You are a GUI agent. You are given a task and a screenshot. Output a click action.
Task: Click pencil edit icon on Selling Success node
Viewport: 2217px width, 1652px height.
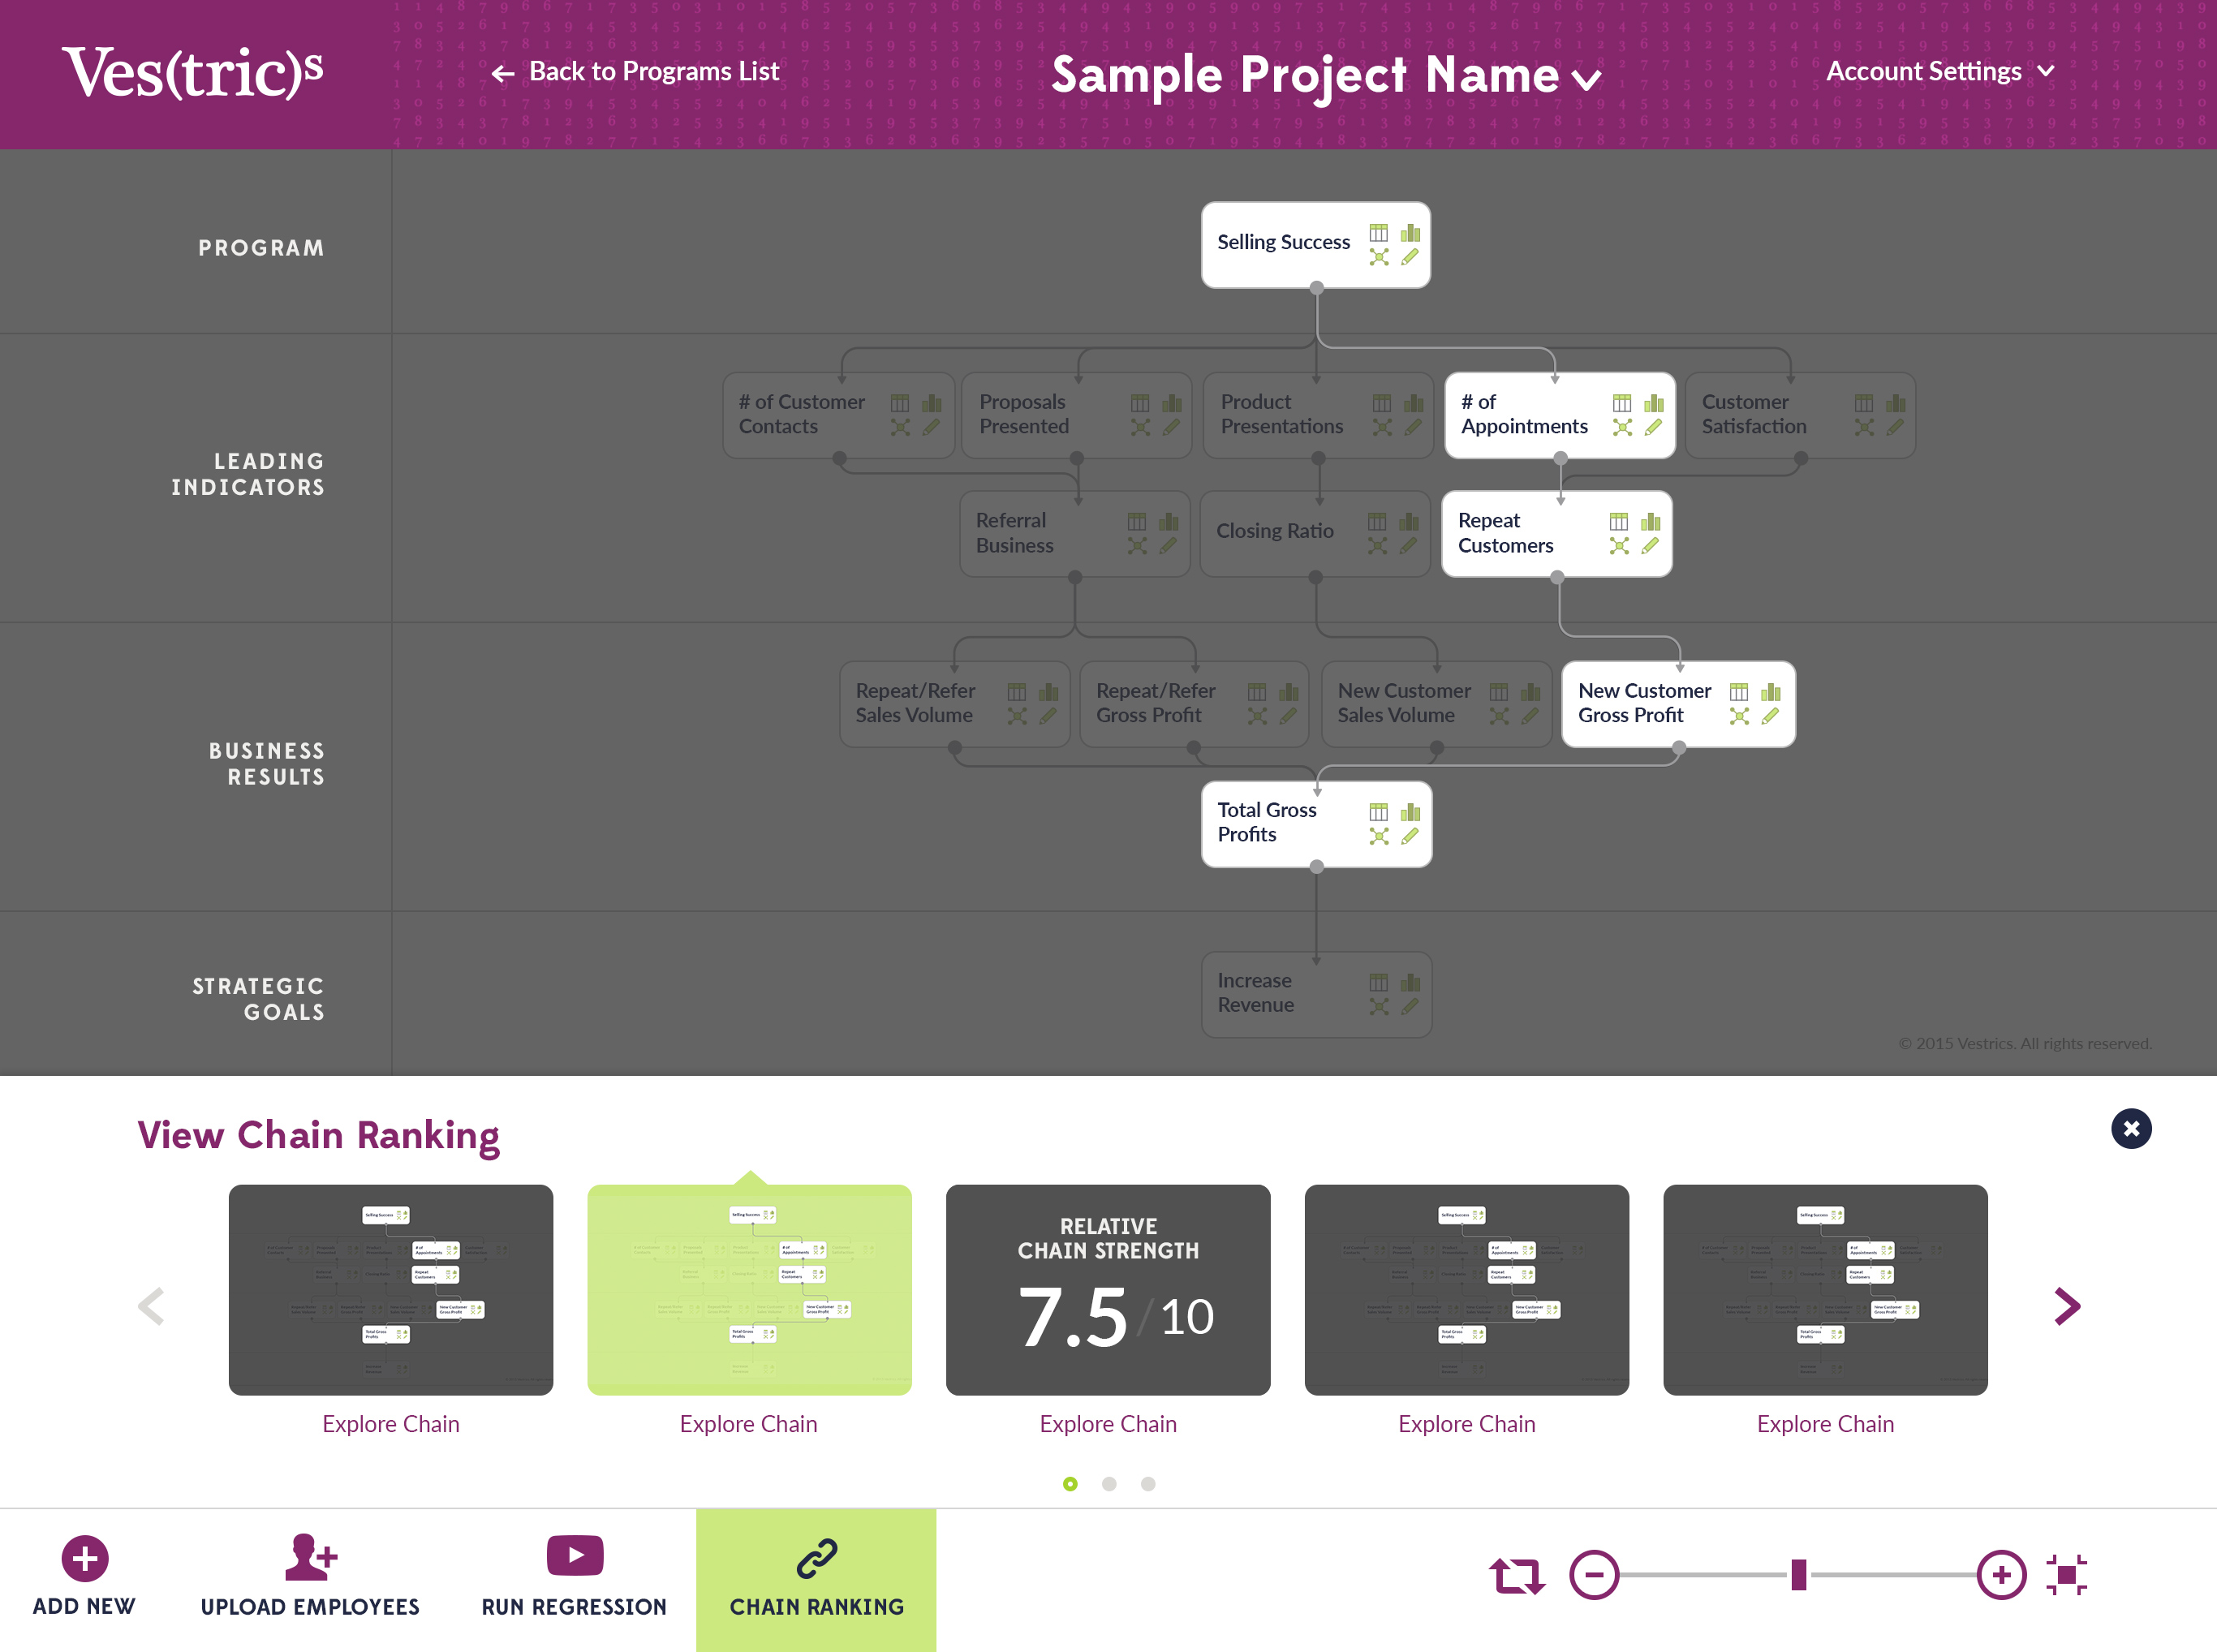coord(1410,258)
